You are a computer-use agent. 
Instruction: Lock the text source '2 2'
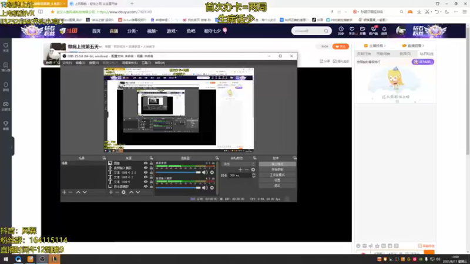pyautogui.click(x=151, y=172)
